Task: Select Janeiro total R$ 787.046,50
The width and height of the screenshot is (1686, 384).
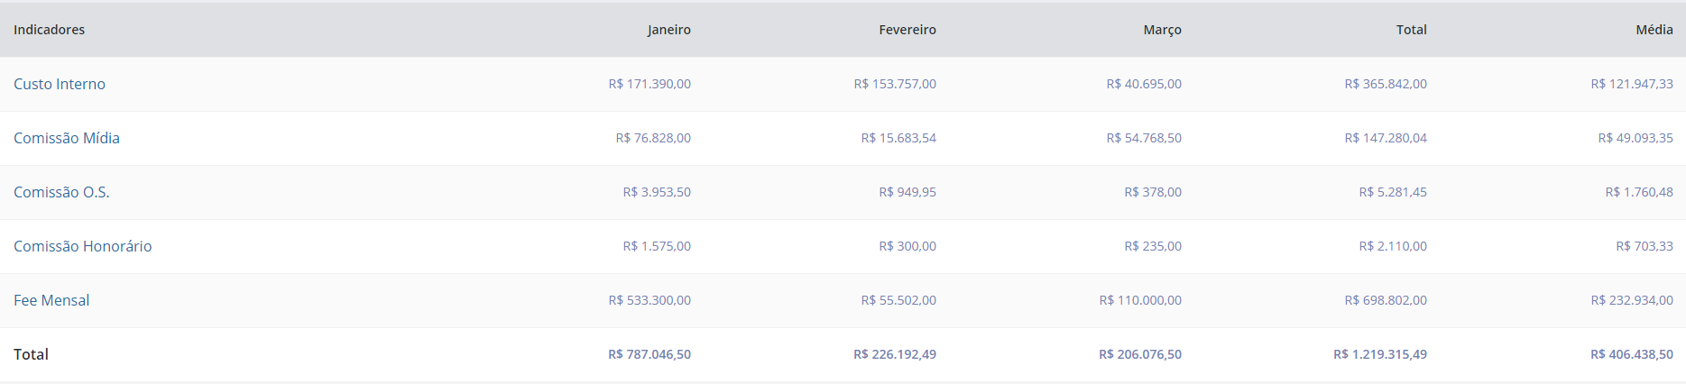Action: click(x=650, y=354)
